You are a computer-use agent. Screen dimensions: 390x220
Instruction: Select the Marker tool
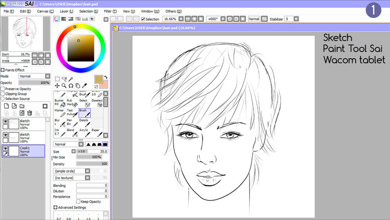[60, 113]
